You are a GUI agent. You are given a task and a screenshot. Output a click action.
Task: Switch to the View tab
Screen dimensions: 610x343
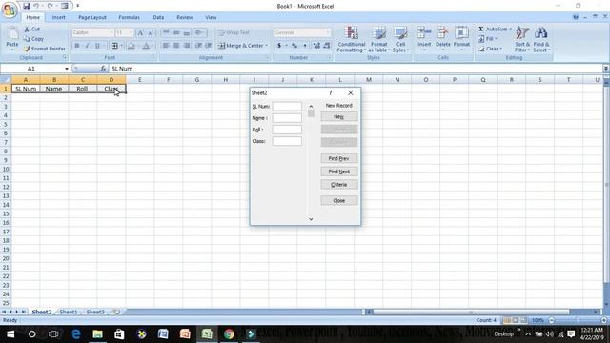click(211, 17)
